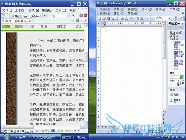Switch to 蚂蚁浏览器 taskbar button
186x140 pixels.
[x=46, y=137]
